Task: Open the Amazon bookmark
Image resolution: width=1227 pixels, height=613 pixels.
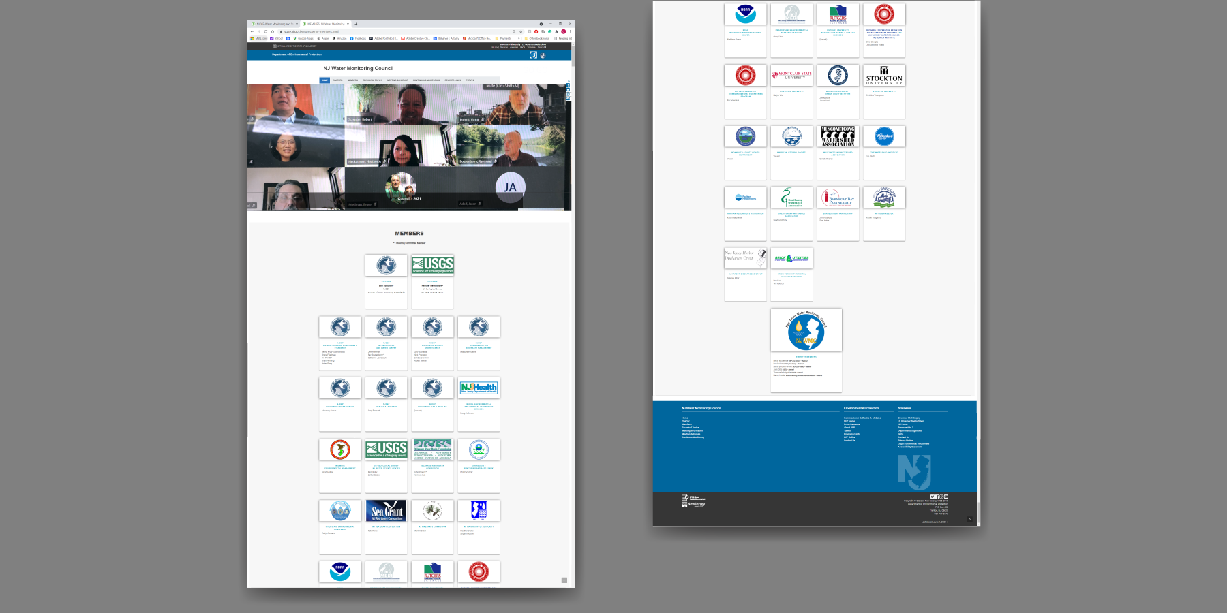Action: click(x=340, y=38)
